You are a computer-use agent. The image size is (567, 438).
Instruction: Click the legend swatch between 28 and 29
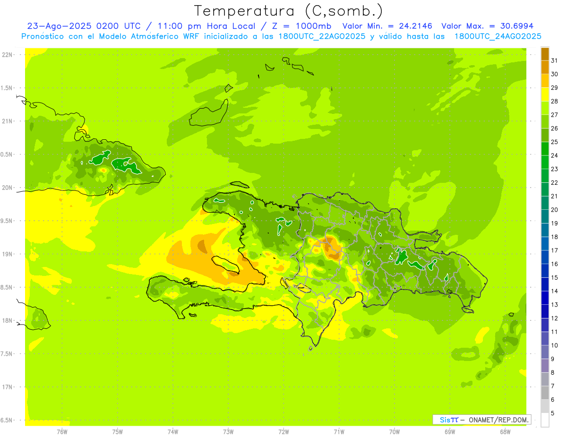coord(545,94)
